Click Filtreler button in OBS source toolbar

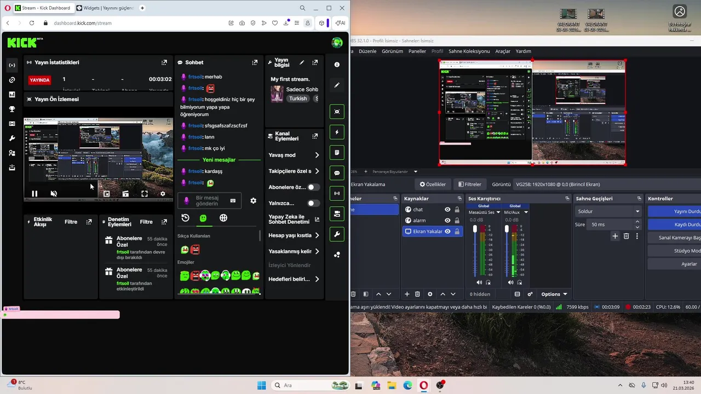point(470,184)
